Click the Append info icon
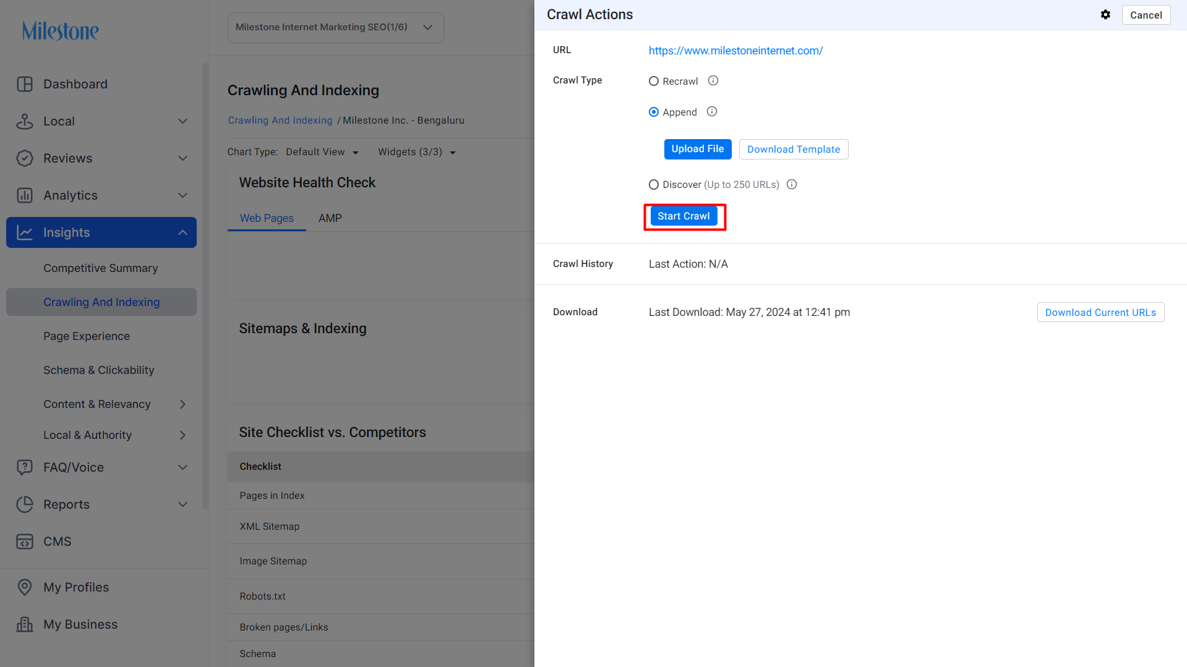 [712, 112]
